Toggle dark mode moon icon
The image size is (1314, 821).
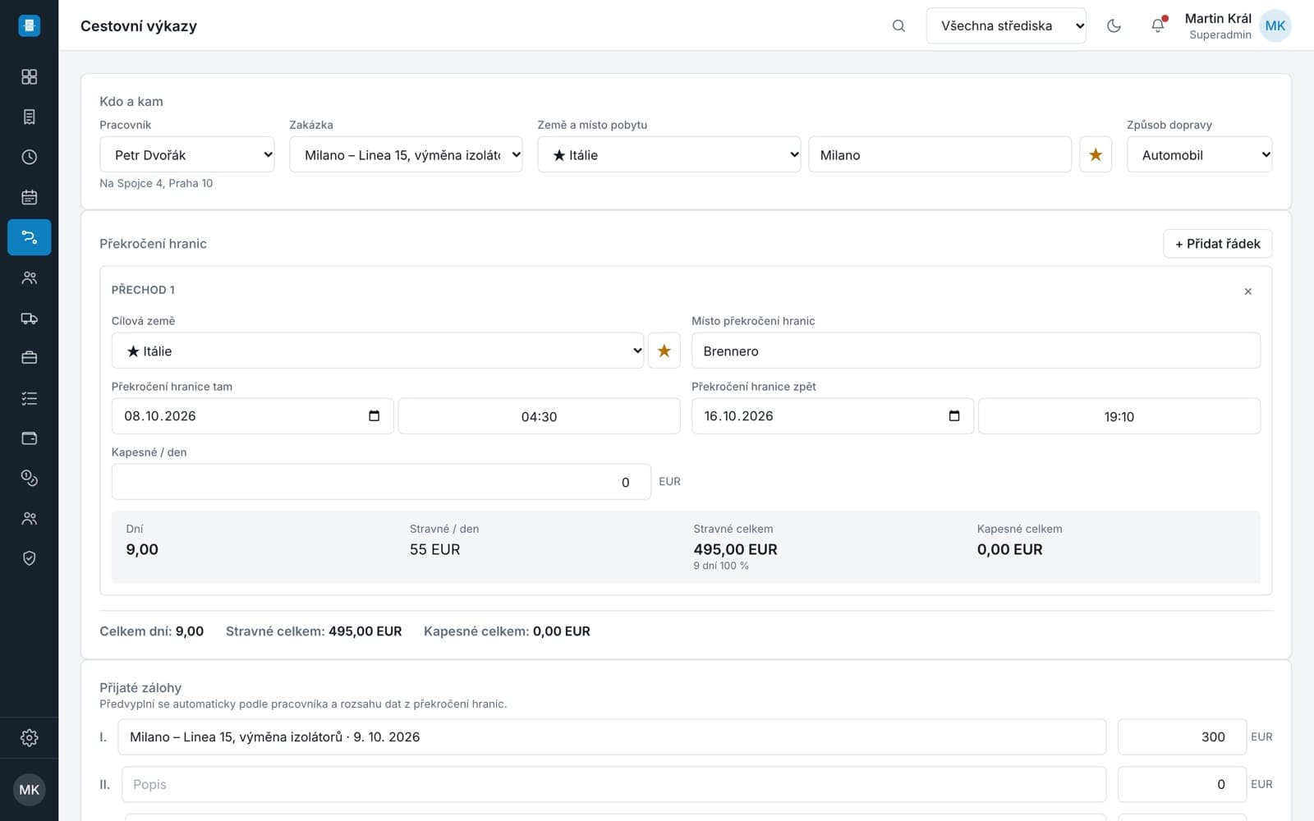(x=1114, y=25)
